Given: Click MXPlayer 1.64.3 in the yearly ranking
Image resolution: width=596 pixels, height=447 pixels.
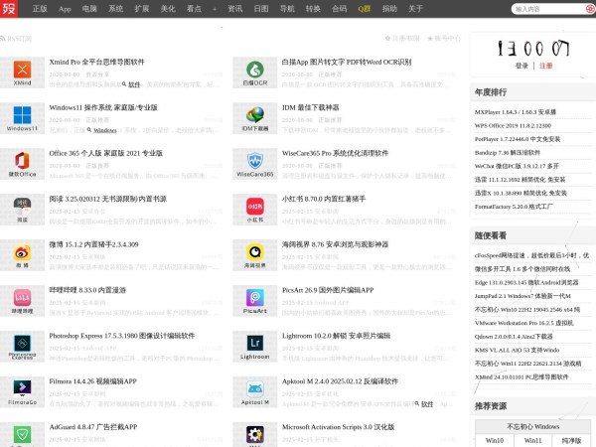Looking at the screenshot, I should [516, 112].
